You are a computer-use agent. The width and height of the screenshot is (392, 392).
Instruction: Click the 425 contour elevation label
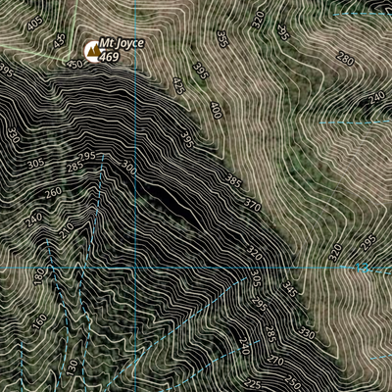[x=178, y=86]
